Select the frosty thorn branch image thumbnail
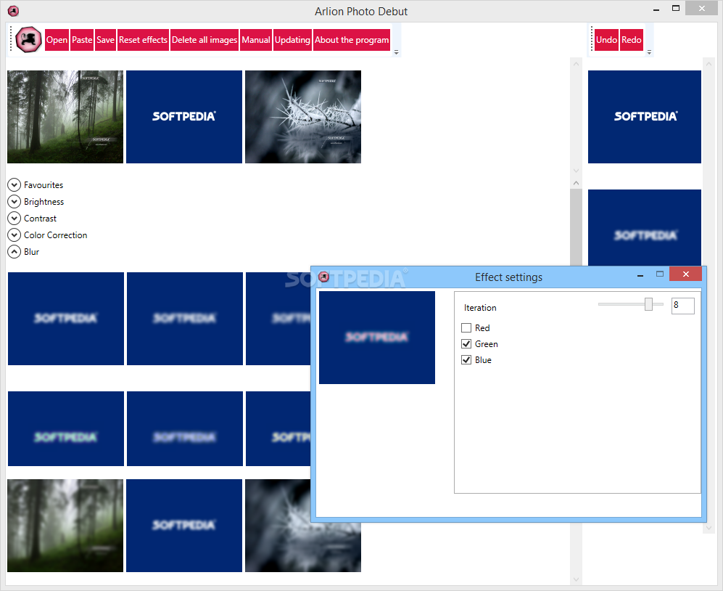 (303, 117)
